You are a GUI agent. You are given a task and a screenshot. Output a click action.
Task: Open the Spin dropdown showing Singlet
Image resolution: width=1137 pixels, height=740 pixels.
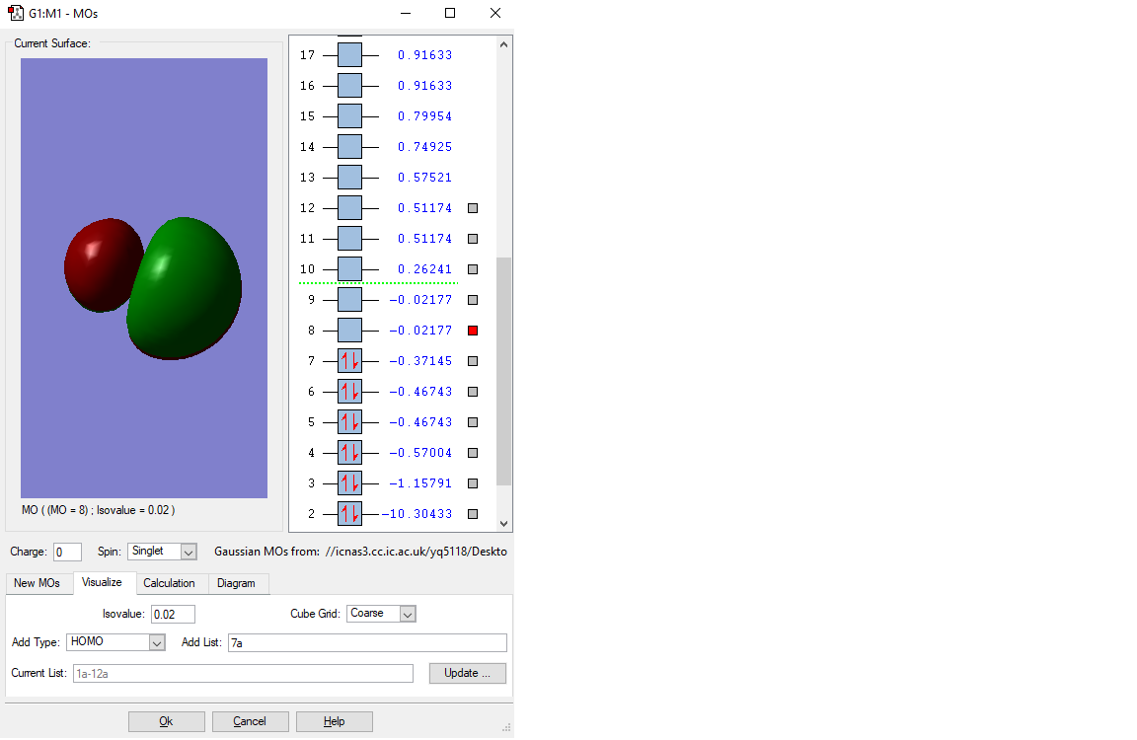point(163,552)
